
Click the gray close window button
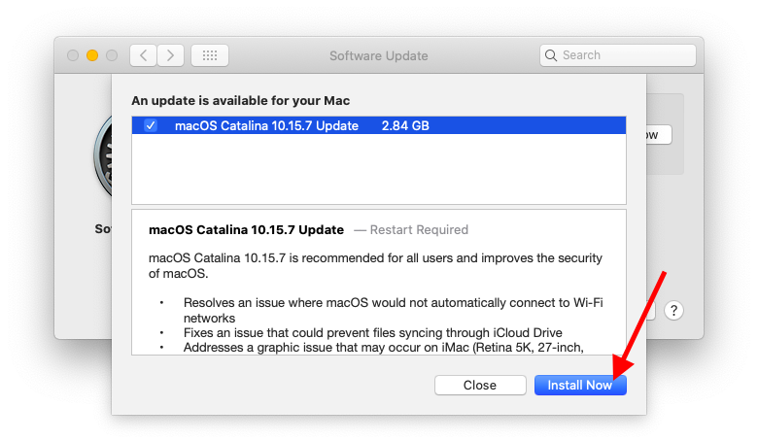tap(73, 55)
